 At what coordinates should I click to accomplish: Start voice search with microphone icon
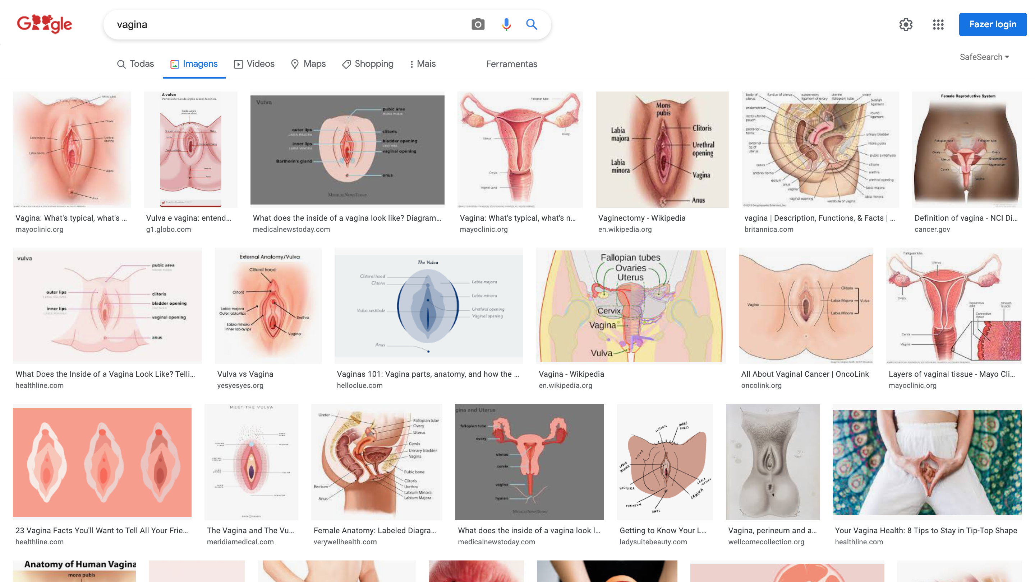point(506,24)
